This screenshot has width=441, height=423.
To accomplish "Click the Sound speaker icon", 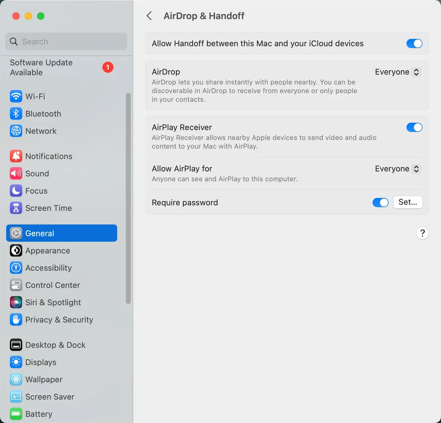I will [16, 174].
